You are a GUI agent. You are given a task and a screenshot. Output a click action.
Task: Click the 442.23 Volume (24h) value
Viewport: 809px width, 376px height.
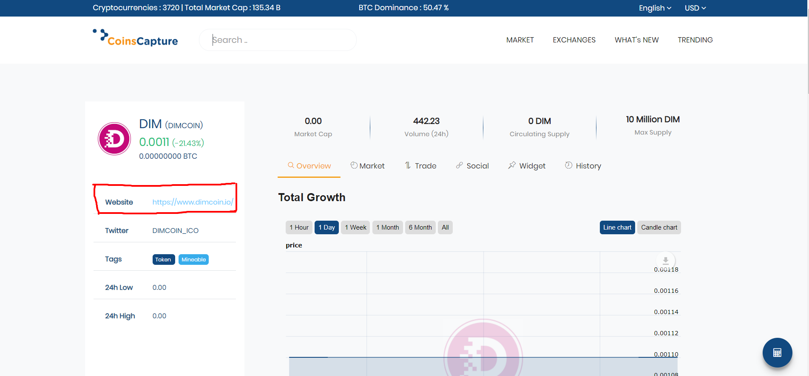pyautogui.click(x=426, y=121)
